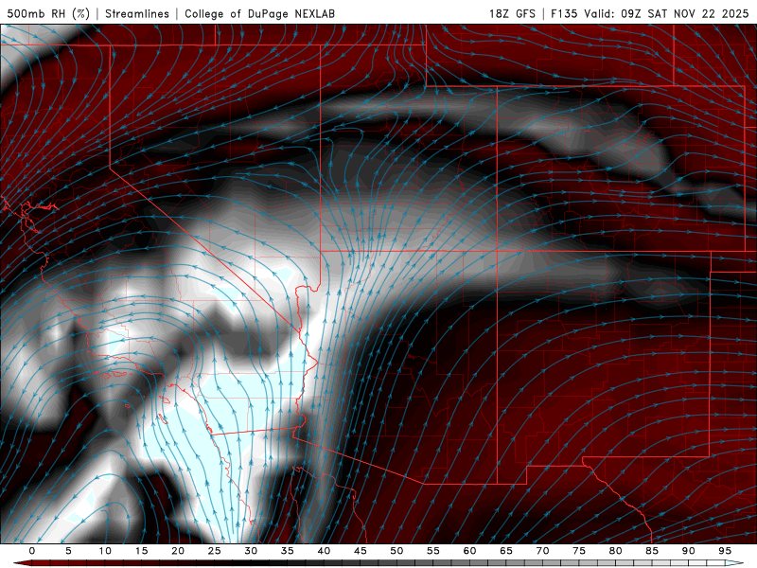
Task: Select the "90" value on the colorbar scale
Action: 689,551
